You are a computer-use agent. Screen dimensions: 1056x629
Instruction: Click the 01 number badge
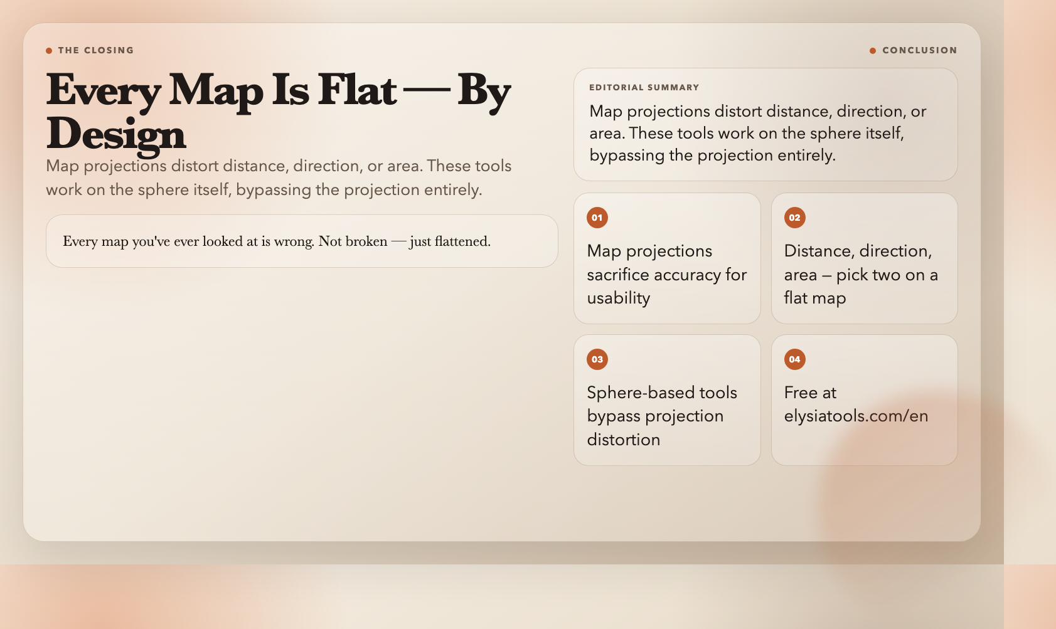tap(597, 218)
